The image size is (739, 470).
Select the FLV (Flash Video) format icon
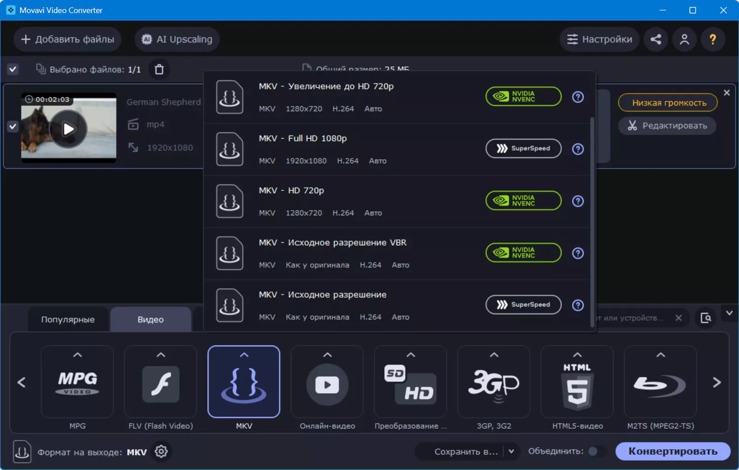click(161, 382)
